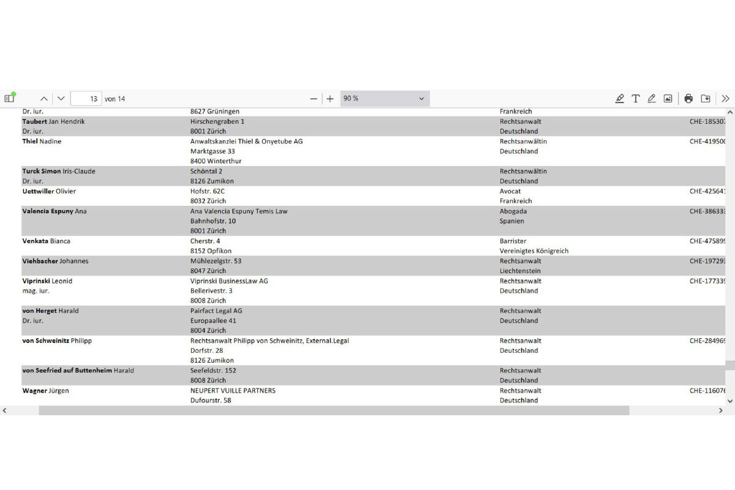The height and width of the screenshot is (490, 735).
Task: Click the vertical scrollbar down arrow
Action: tap(729, 401)
